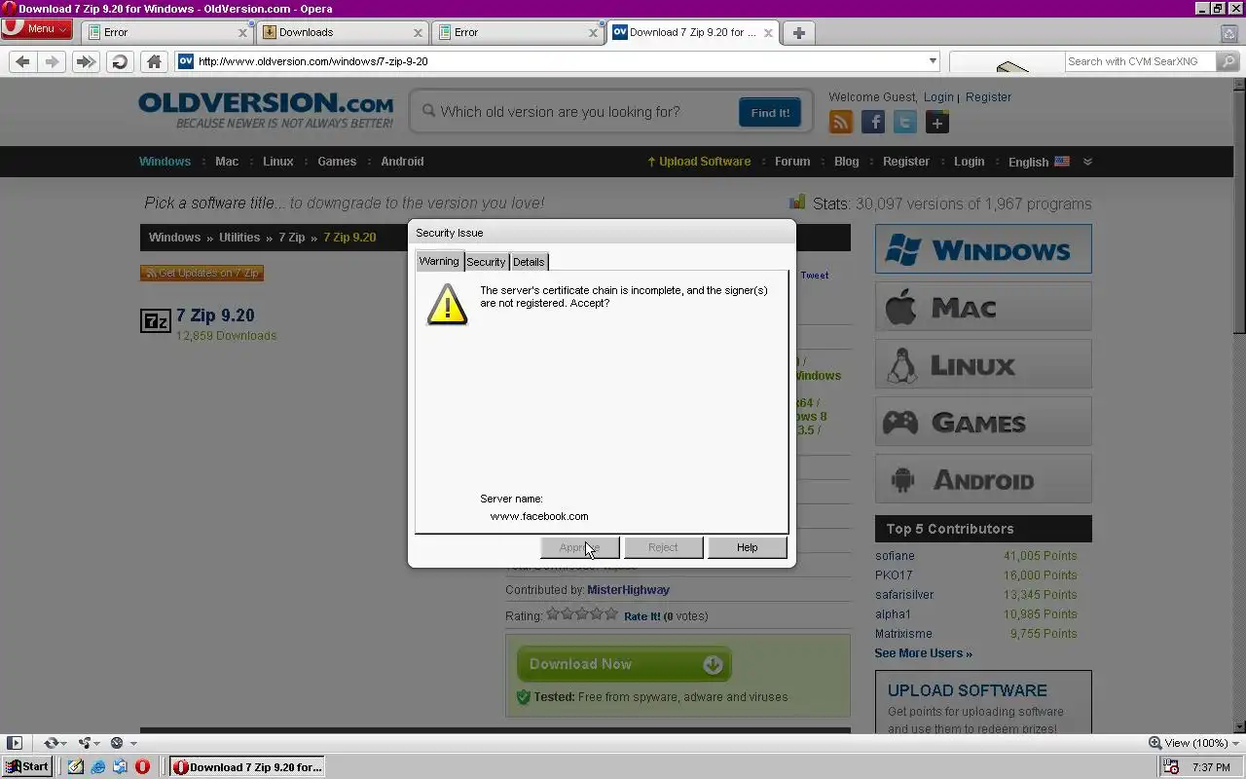This screenshot has height=779, width=1246.
Task: Click the Register link near Welcome Guest
Action: pos(988,97)
